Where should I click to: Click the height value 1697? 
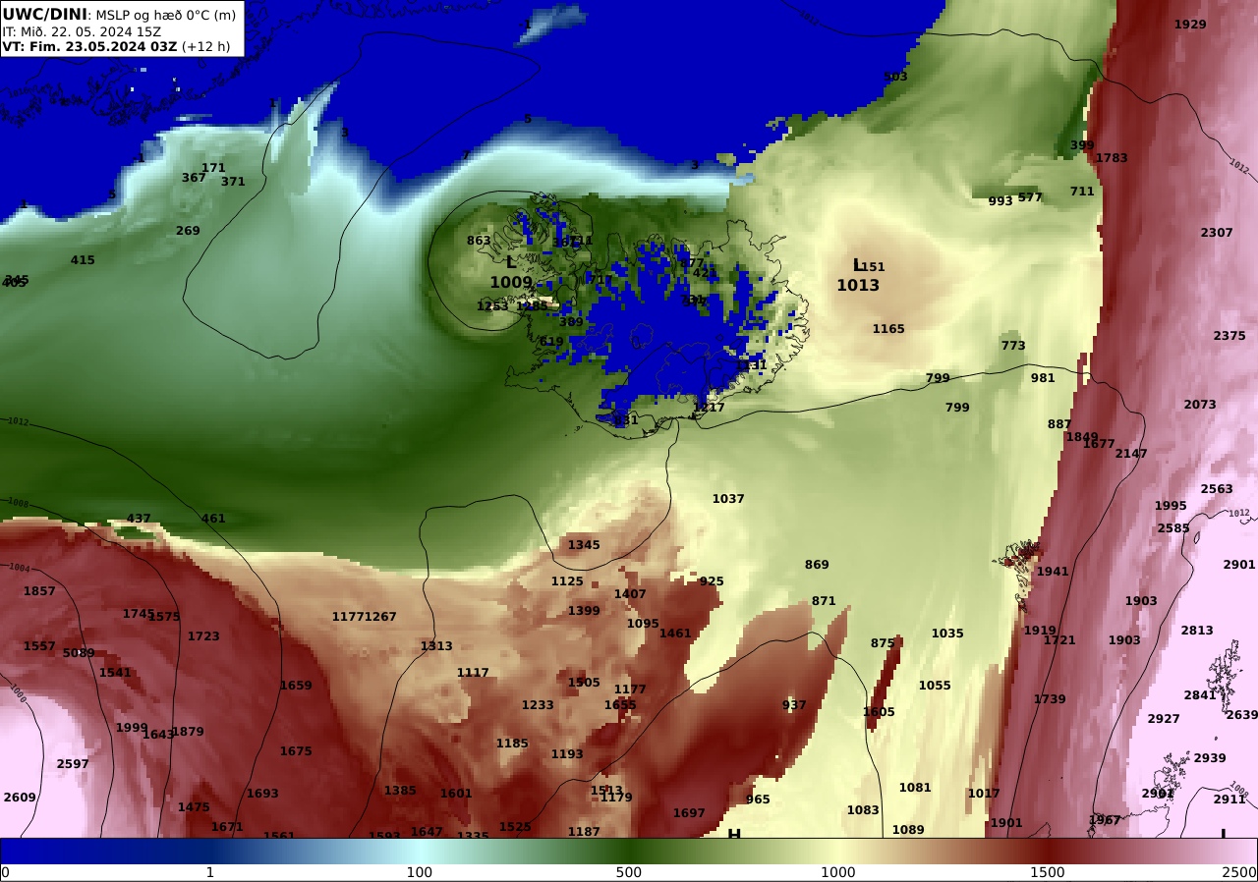point(689,813)
